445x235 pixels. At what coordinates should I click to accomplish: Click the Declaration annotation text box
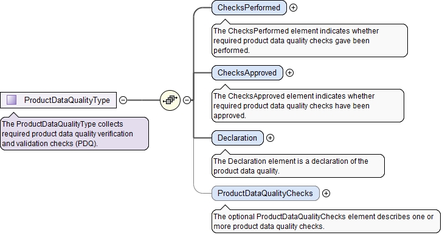(298, 166)
